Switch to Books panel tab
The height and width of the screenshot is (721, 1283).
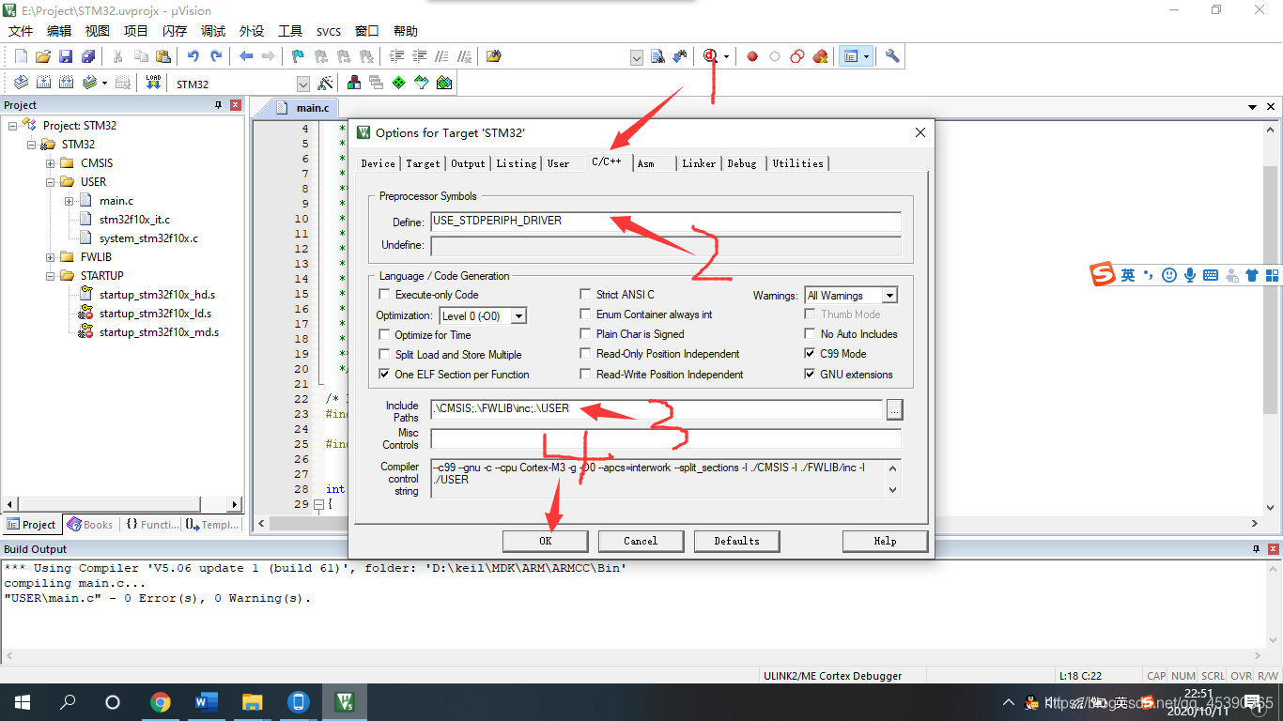[90, 525]
